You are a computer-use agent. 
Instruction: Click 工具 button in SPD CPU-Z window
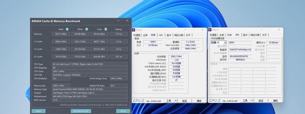point(245,101)
